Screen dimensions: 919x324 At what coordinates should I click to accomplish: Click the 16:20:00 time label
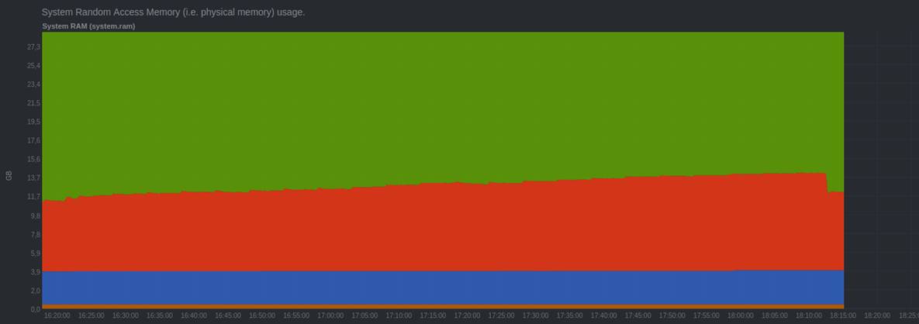point(57,315)
